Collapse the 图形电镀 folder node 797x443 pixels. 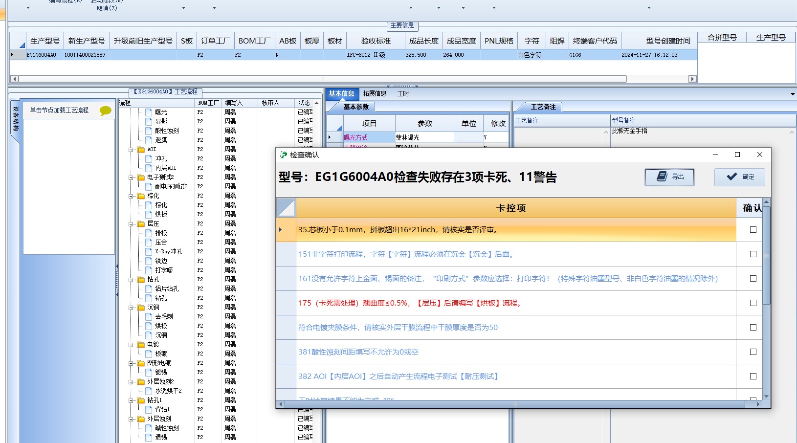tap(131, 363)
